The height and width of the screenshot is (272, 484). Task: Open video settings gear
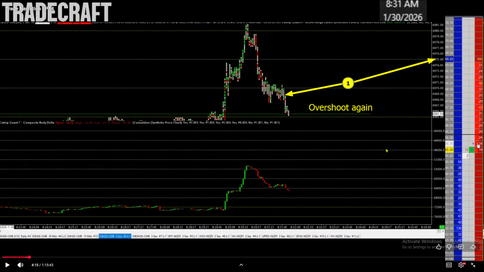coord(461,265)
